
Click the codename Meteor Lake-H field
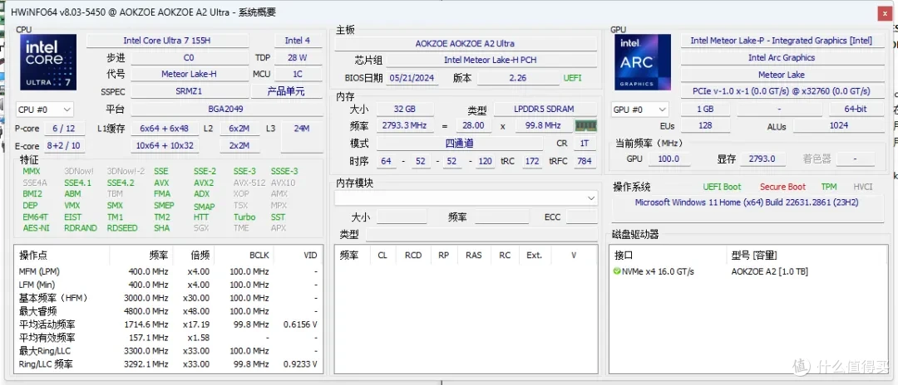click(189, 74)
